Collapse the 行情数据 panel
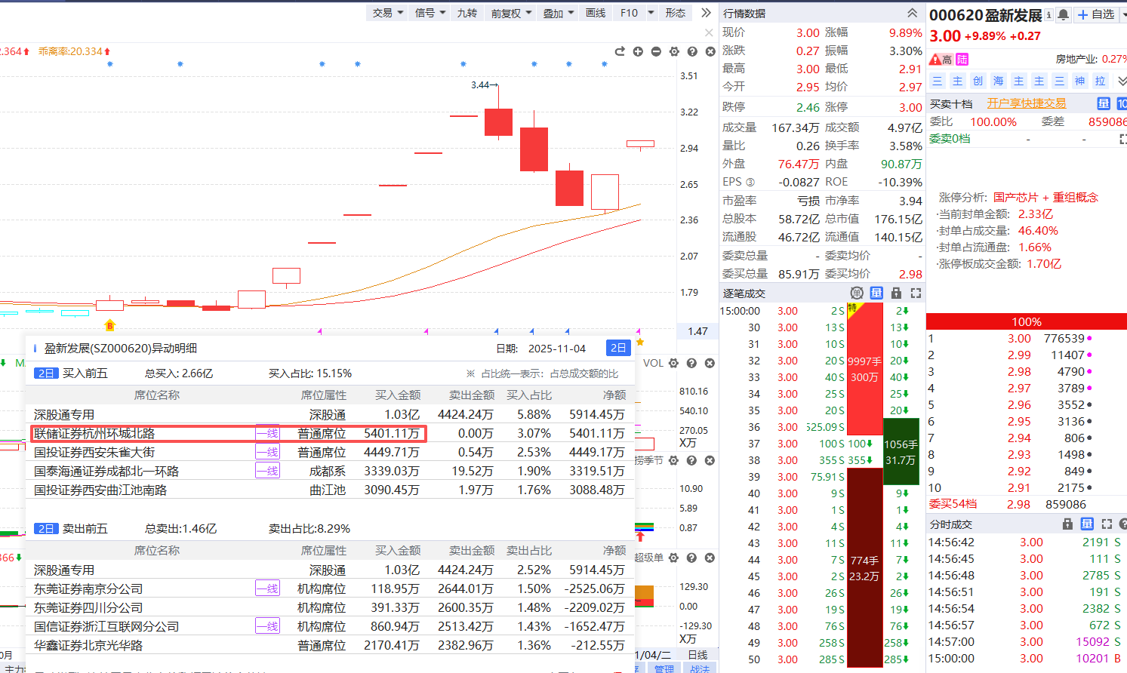 pos(913,13)
